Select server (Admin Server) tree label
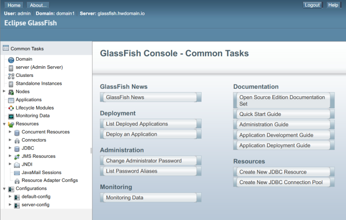 [x=39, y=67]
